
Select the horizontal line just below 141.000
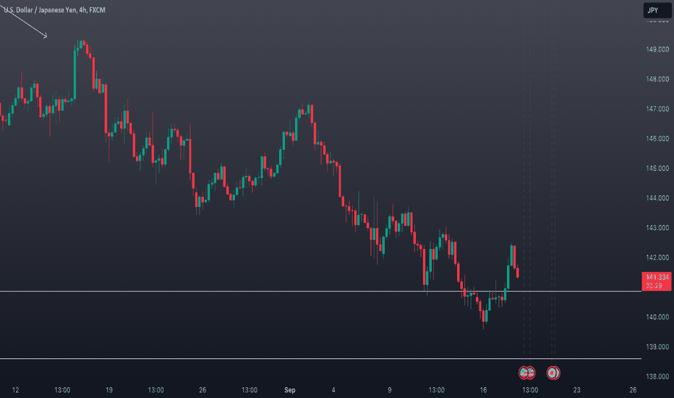[x=320, y=292]
